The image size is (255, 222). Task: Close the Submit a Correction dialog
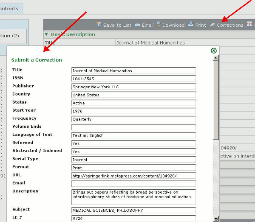pos(214,51)
